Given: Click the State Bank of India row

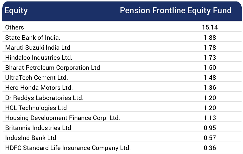Looking at the screenshot, I should 122,37.
